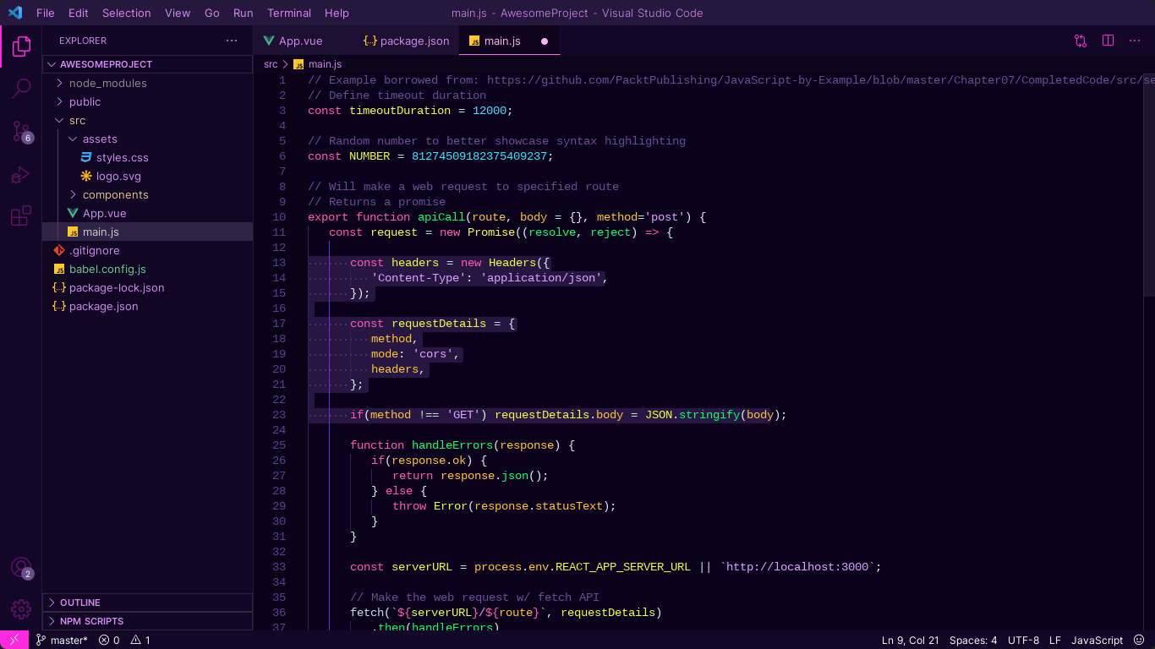Open package.json in file tree

coord(147,306)
